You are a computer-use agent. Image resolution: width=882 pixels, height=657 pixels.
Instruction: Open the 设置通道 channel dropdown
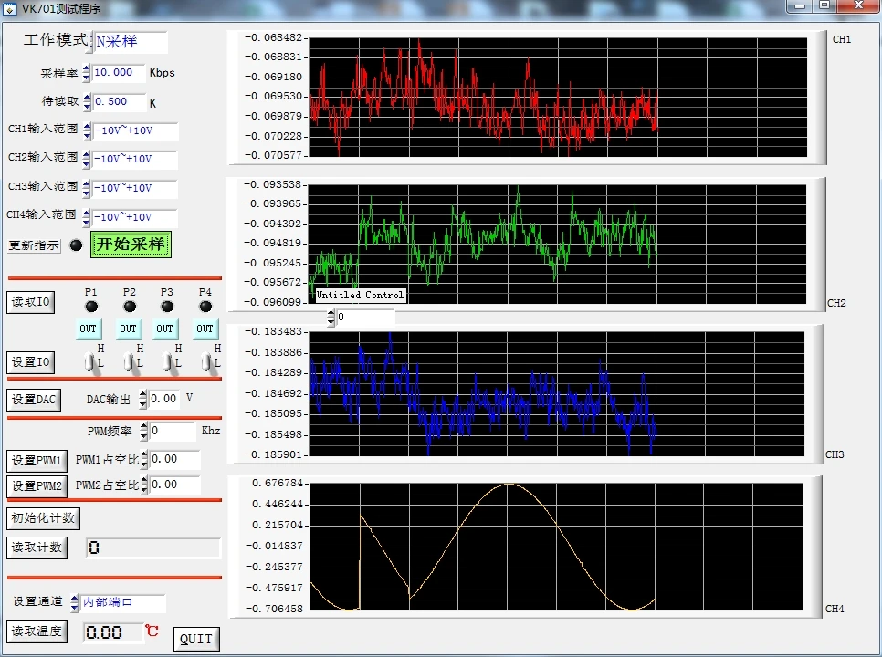pos(122,602)
